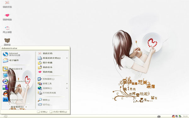
Task: Expand 我最近的文档(D) submenu arrow
Action: (x=67, y=58)
